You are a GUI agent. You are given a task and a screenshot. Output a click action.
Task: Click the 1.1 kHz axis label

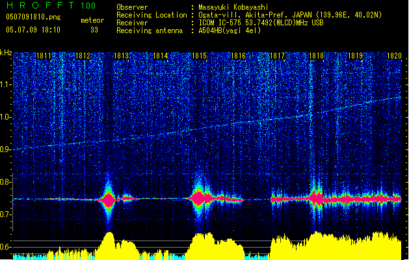click(6, 84)
